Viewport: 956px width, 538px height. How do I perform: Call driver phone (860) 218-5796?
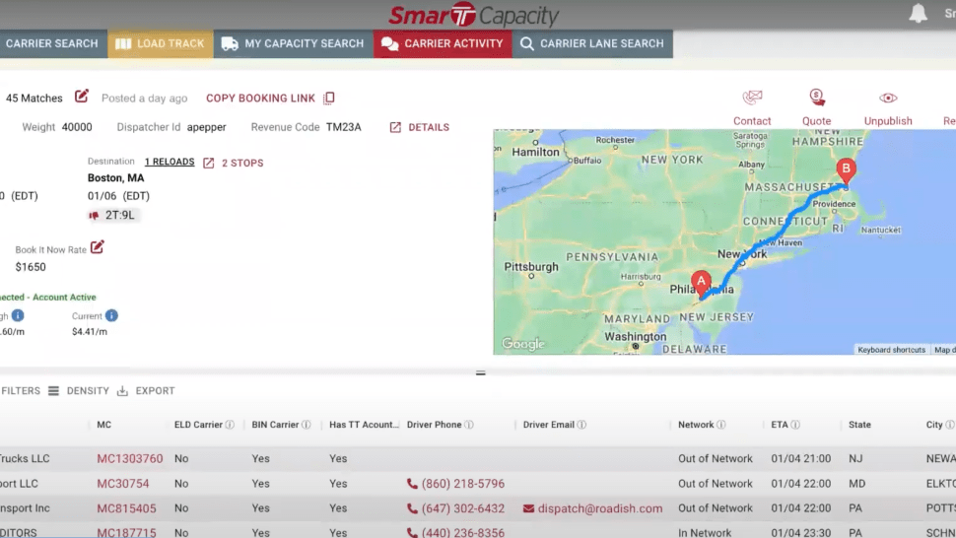(456, 484)
